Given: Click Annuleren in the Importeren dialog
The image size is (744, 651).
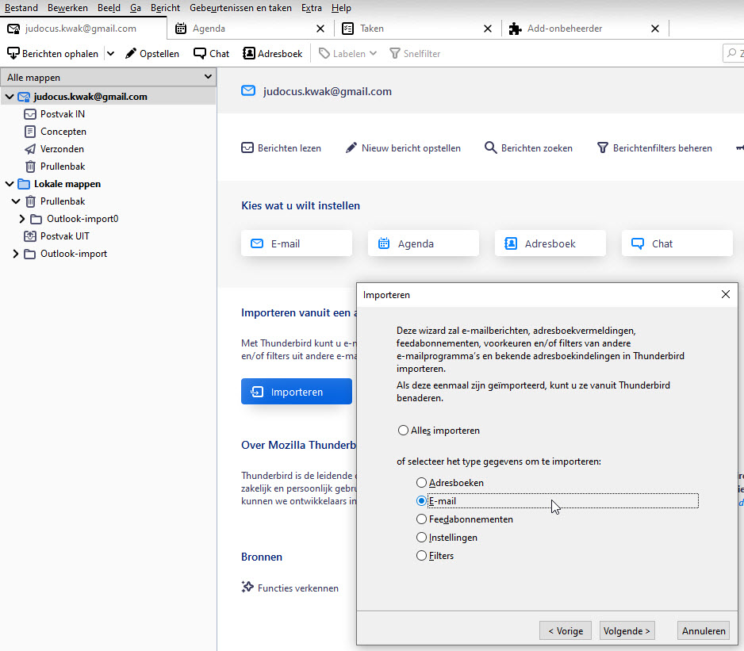Looking at the screenshot, I should pos(704,630).
